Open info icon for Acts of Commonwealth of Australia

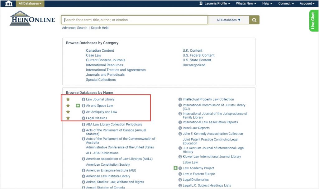click(x=83, y=139)
